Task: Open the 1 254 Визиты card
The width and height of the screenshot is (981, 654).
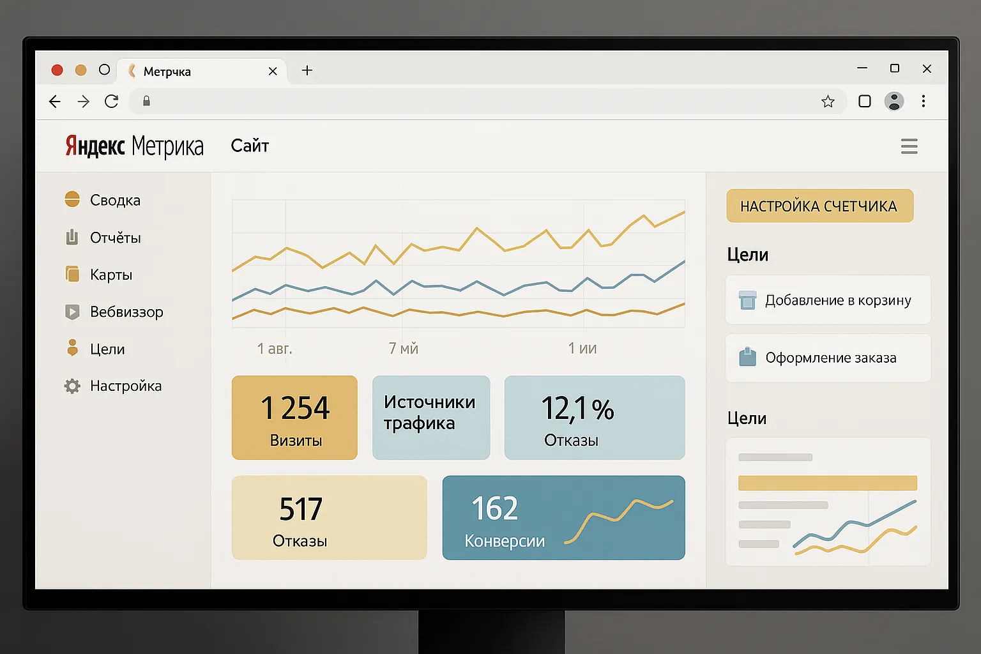Action: pyautogui.click(x=294, y=418)
